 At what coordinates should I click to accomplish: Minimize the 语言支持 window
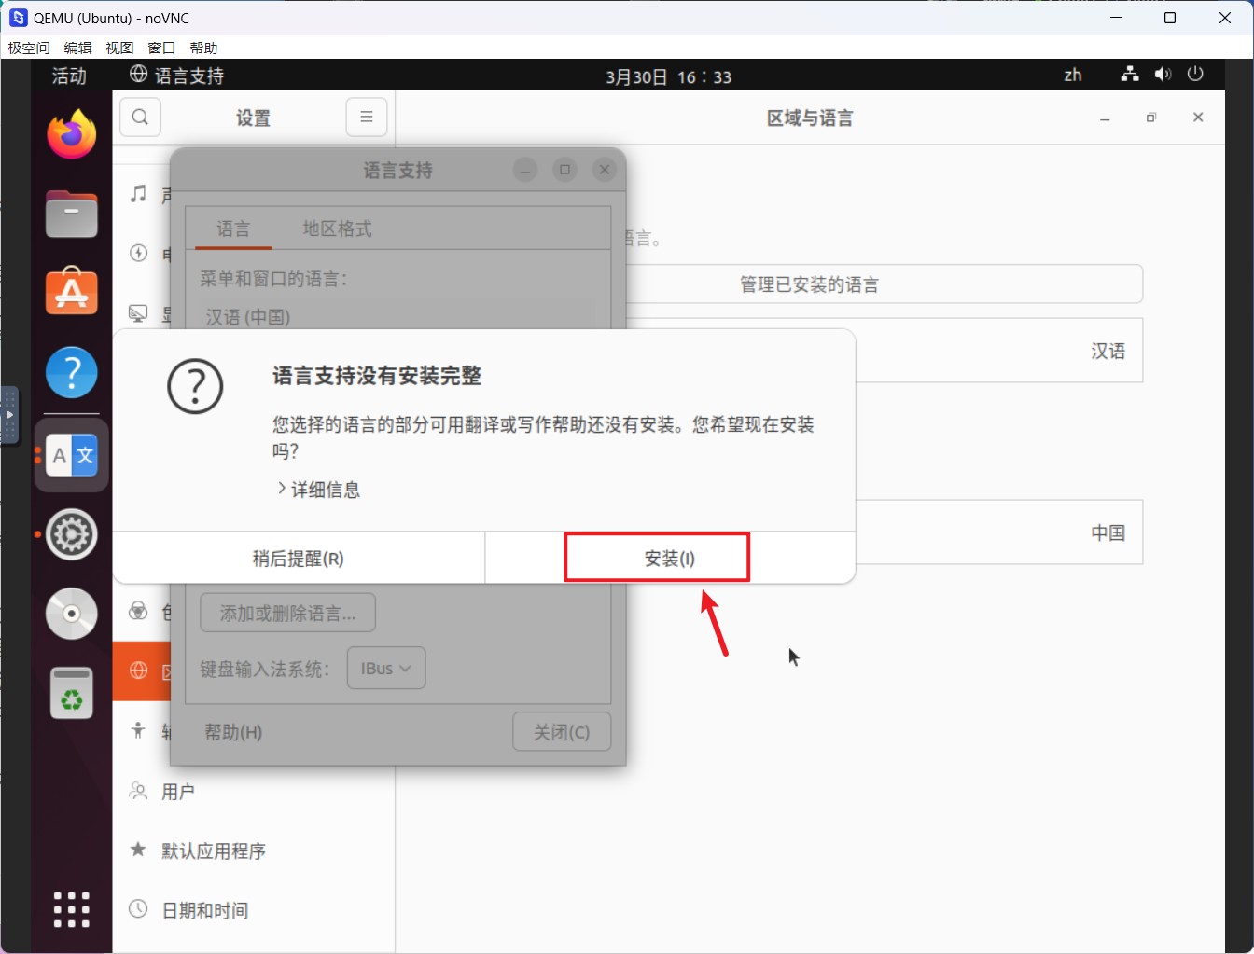click(525, 170)
